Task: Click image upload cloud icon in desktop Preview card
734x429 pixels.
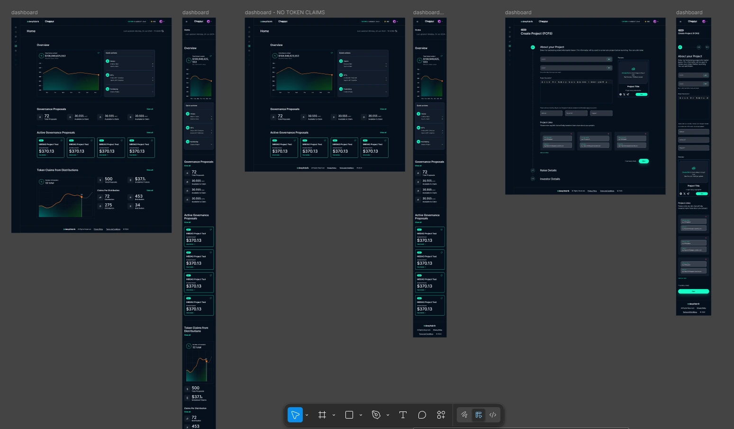Action: pos(634,69)
